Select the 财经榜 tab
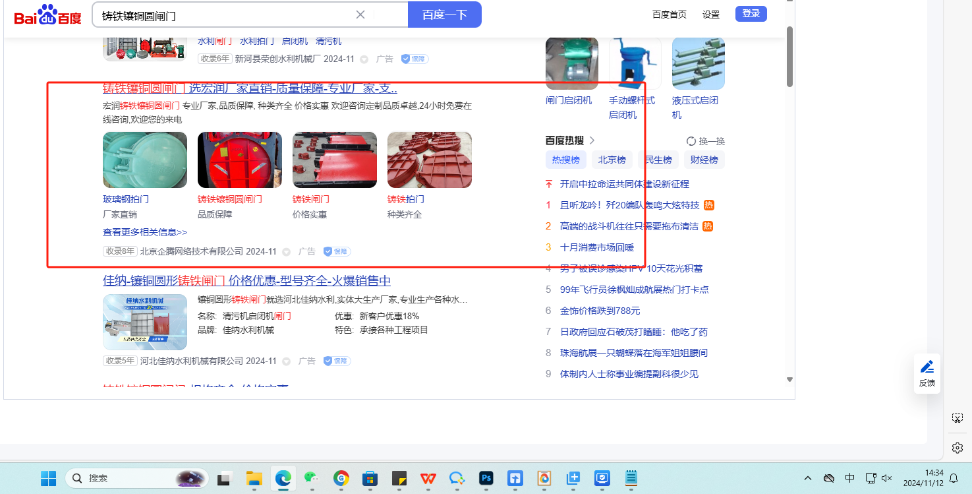Image resolution: width=972 pixels, height=494 pixels. pyautogui.click(x=704, y=160)
